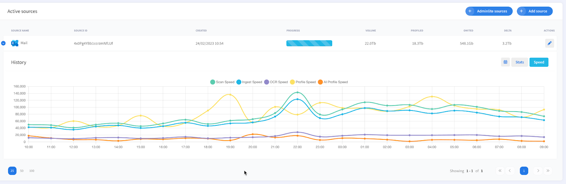566x184 pixels.
Task: Set page size to 100
Action: click(32, 171)
